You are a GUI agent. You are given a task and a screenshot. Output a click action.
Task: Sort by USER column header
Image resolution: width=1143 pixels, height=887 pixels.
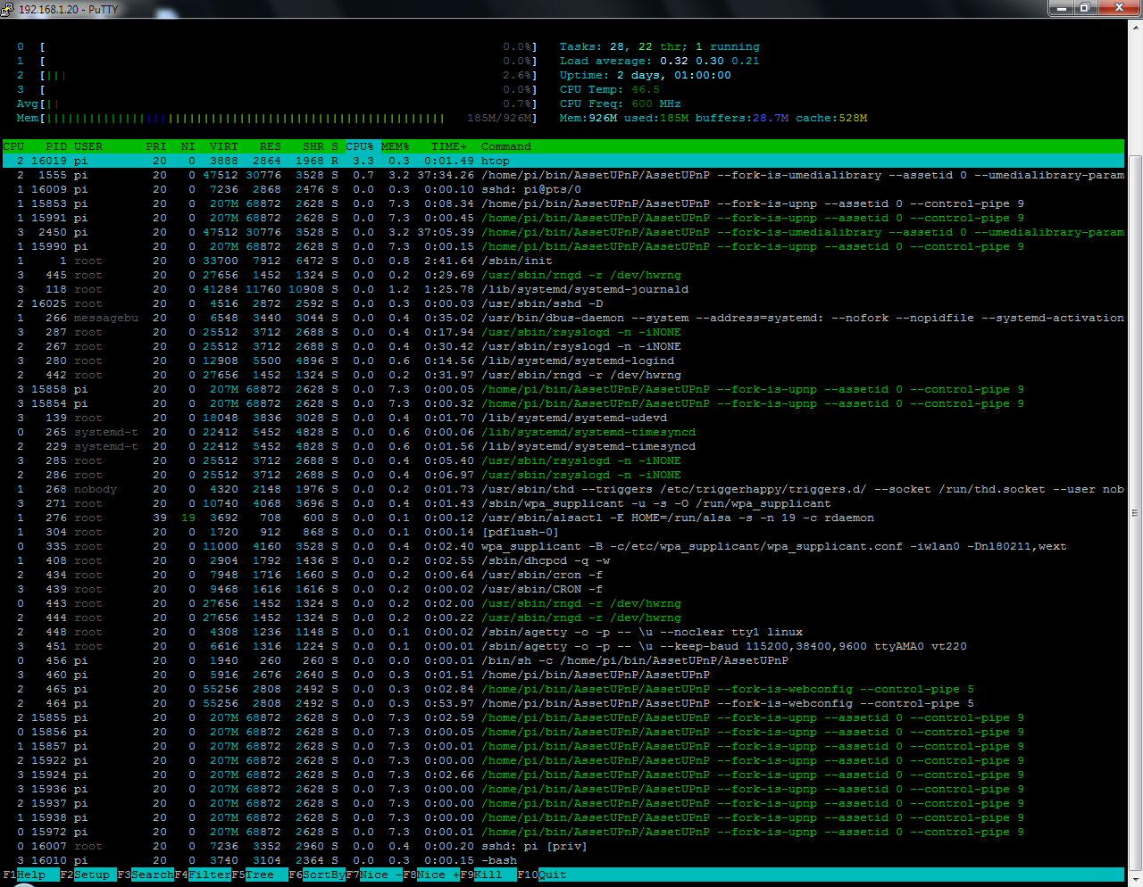tap(88, 146)
